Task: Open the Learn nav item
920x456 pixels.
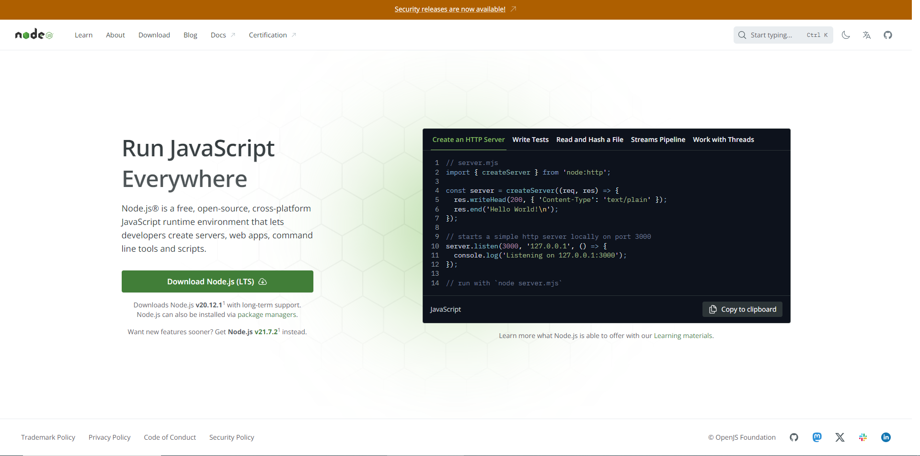Action: click(x=83, y=35)
